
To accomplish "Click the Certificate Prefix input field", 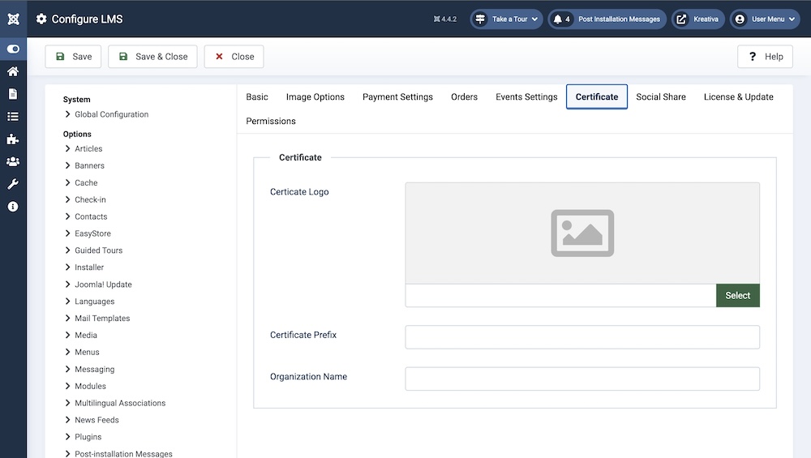I will pyautogui.click(x=582, y=337).
